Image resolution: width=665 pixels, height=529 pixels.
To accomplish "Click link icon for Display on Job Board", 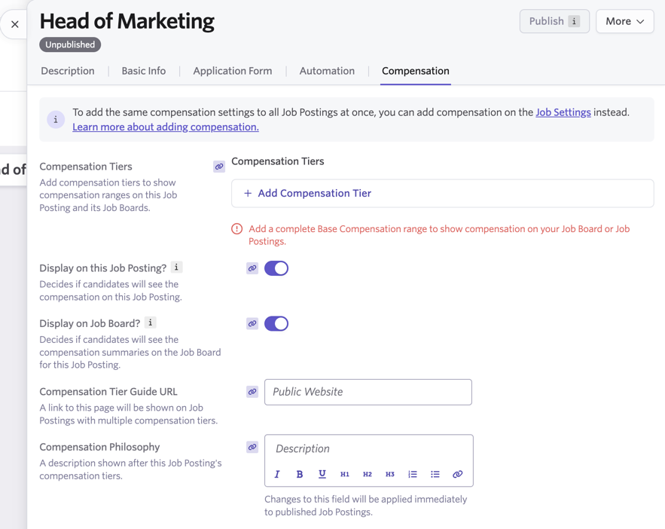I will [252, 324].
